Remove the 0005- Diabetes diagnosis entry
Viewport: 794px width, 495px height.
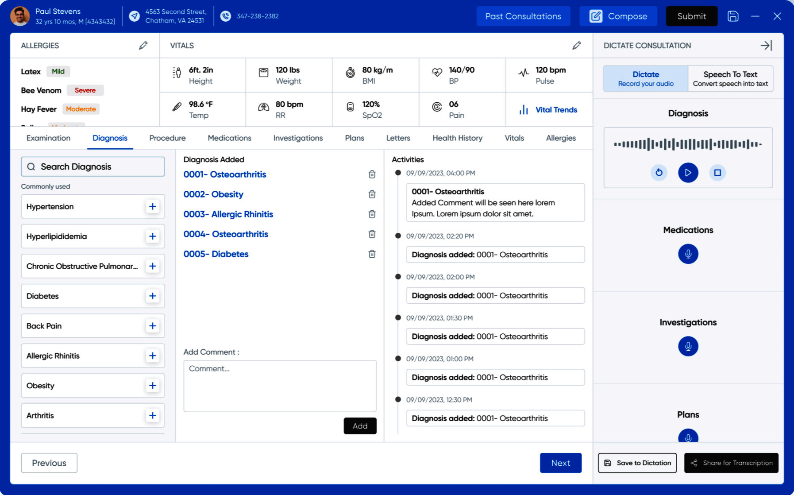tap(372, 254)
